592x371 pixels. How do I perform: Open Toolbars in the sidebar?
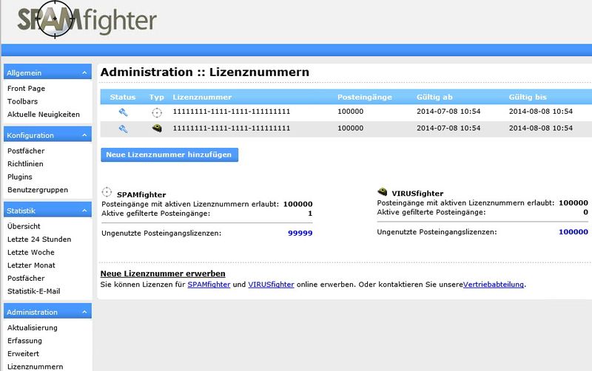click(x=22, y=101)
